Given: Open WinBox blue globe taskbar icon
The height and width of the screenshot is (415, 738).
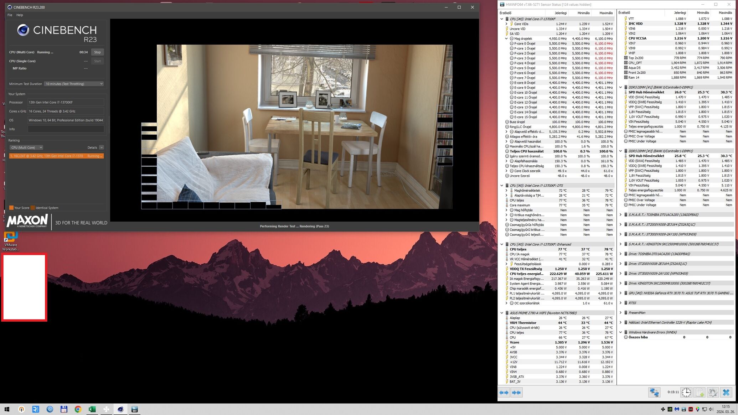Looking at the screenshot, I should [x=50, y=409].
